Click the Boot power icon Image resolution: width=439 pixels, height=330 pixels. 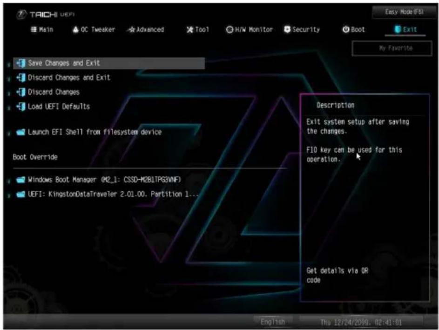(x=346, y=29)
